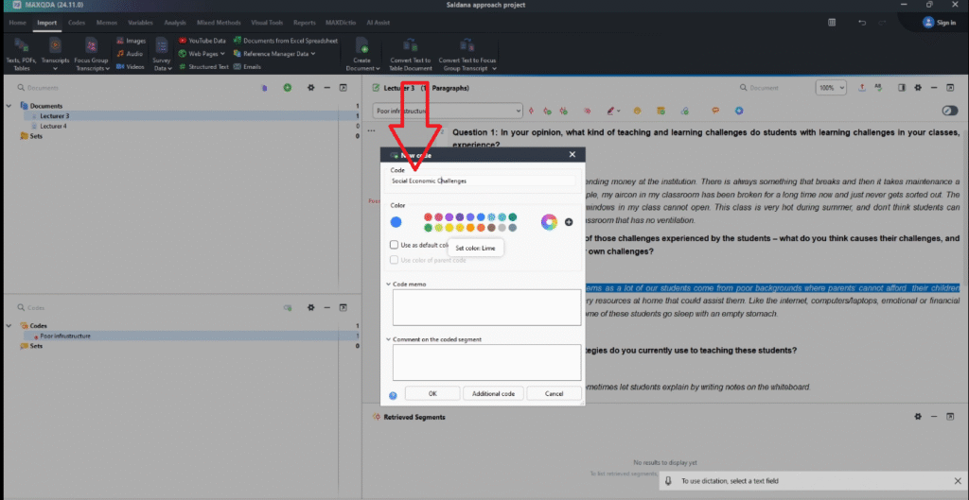Click Documents from Excel Spreadsheet icon
This screenshot has height=500, width=969.
tap(237, 41)
